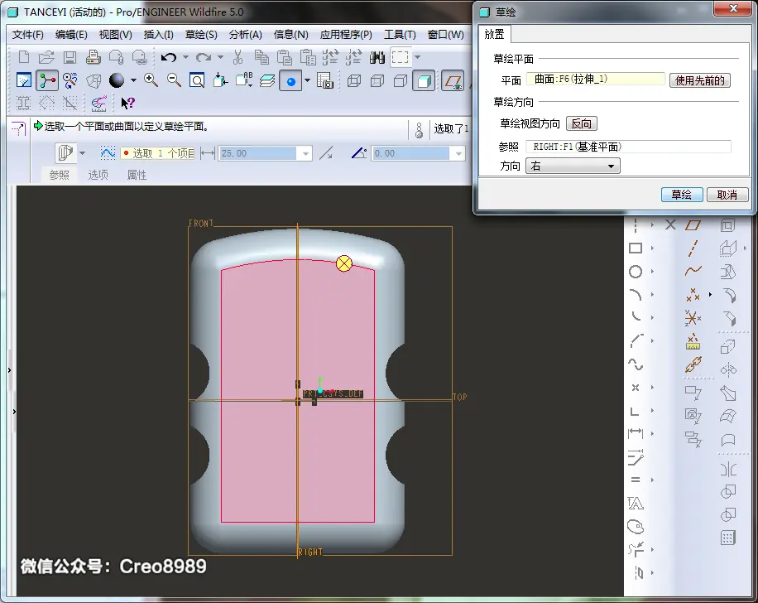Toggle datum plane display icon
This screenshot has width=758, height=603.
click(453, 81)
